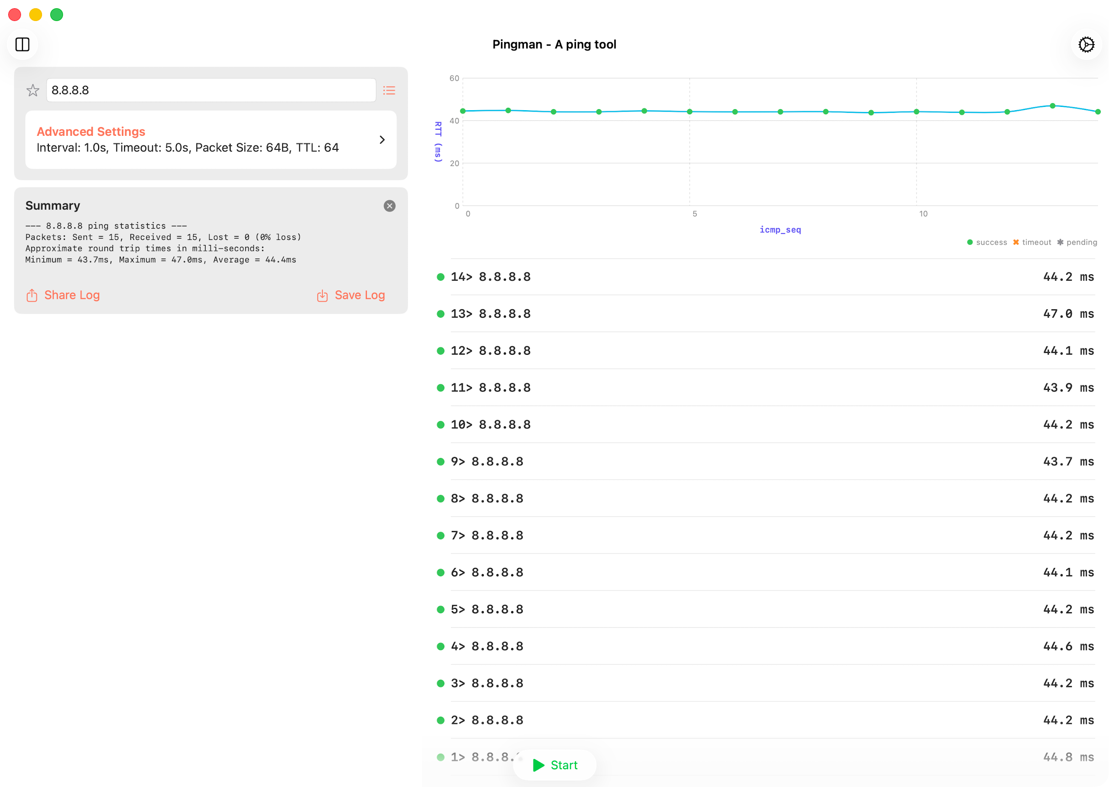This screenshot has width=1109, height=787.
Task: Click the green status dot of row 9
Action: [x=440, y=461]
